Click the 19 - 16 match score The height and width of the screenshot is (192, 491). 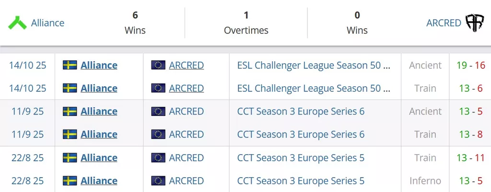coord(471,65)
